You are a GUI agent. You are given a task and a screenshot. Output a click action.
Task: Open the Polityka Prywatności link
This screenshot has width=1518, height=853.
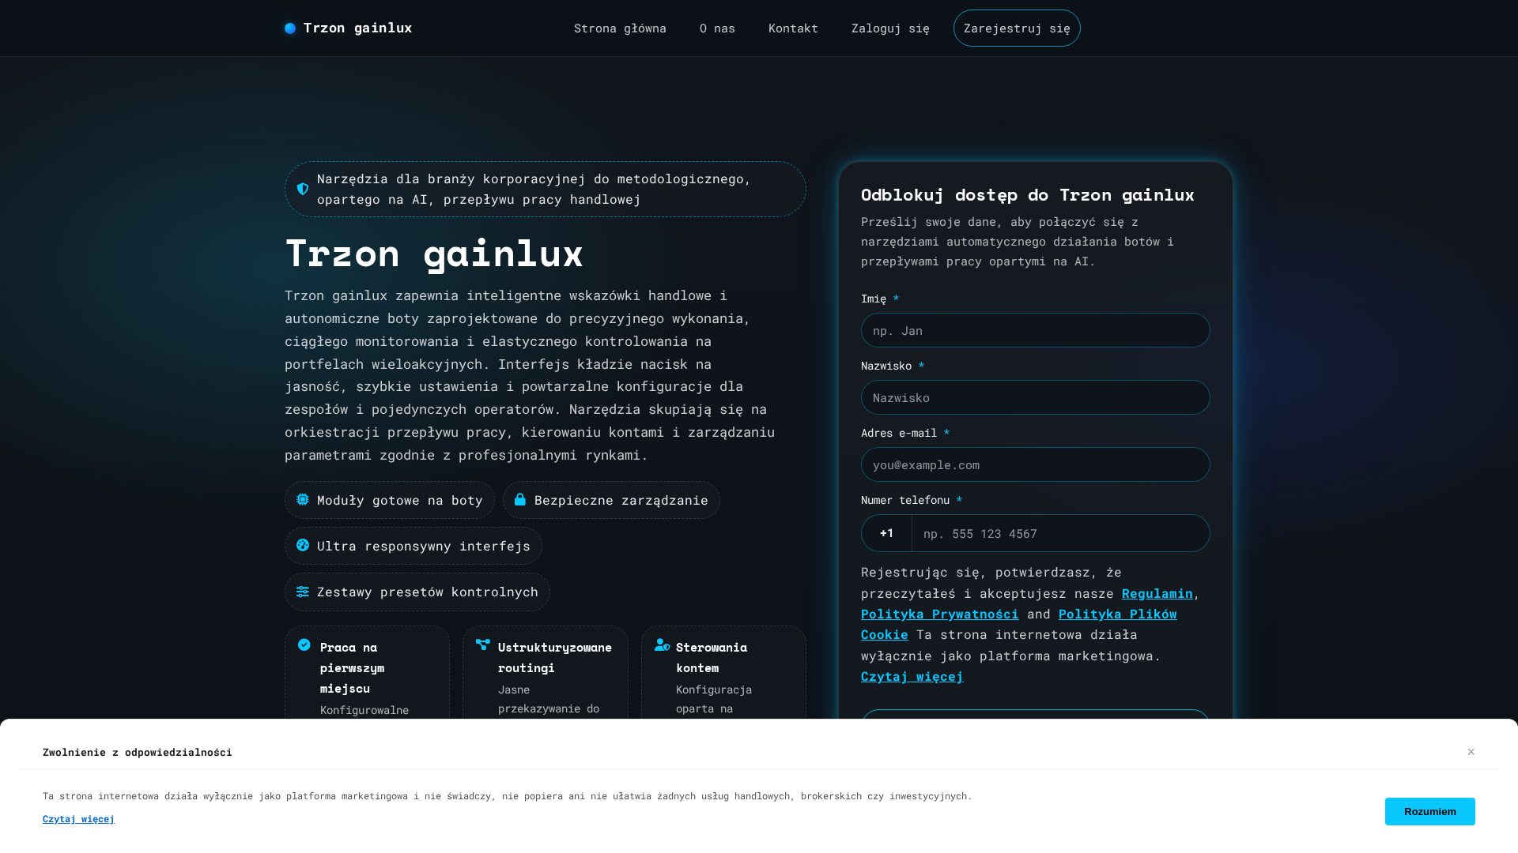coord(939,614)
